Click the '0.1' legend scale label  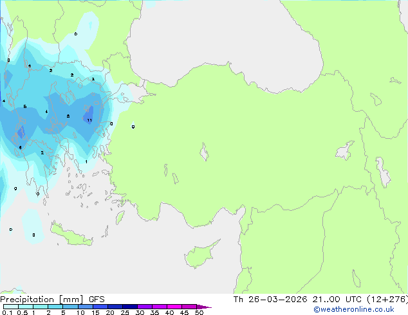click(x=7, y=312)
